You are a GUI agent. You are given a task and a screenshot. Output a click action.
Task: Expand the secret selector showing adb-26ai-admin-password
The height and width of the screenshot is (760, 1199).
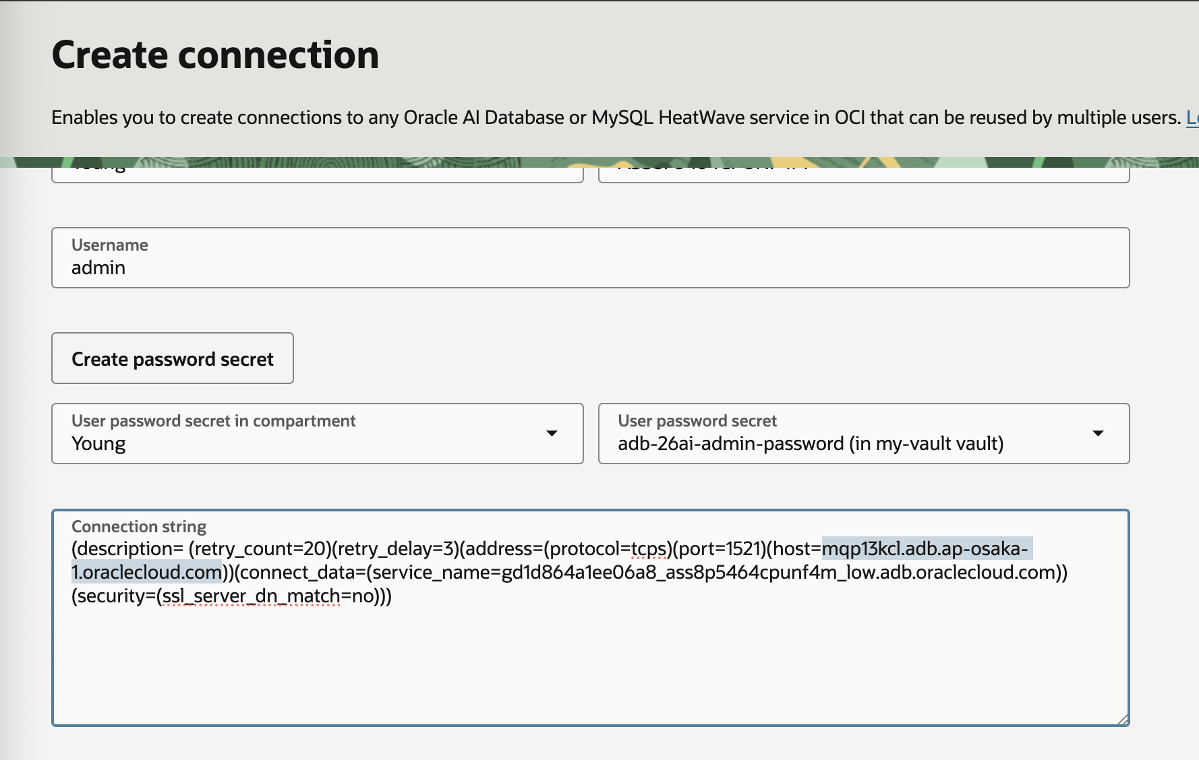pos(1099,433)
